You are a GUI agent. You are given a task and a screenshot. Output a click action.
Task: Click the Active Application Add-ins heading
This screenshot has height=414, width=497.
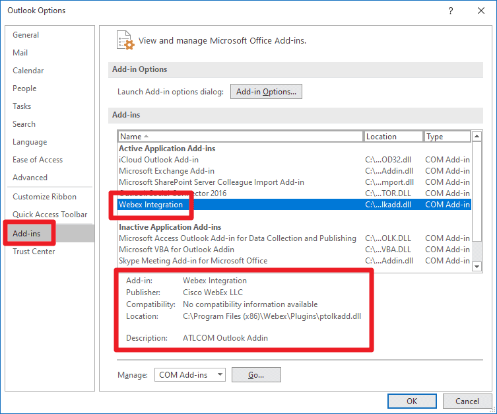167,149
